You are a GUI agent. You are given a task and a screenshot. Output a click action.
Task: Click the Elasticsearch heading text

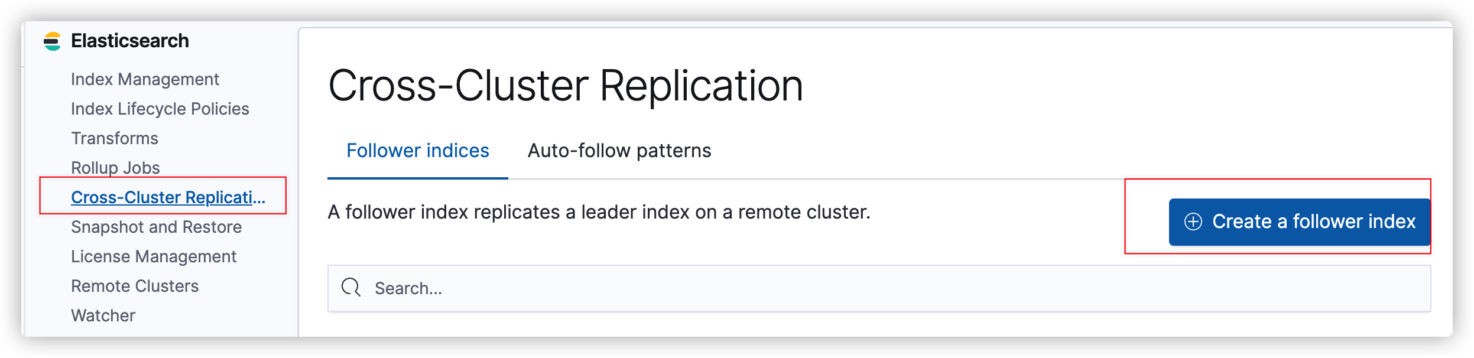tap(129, 40)
